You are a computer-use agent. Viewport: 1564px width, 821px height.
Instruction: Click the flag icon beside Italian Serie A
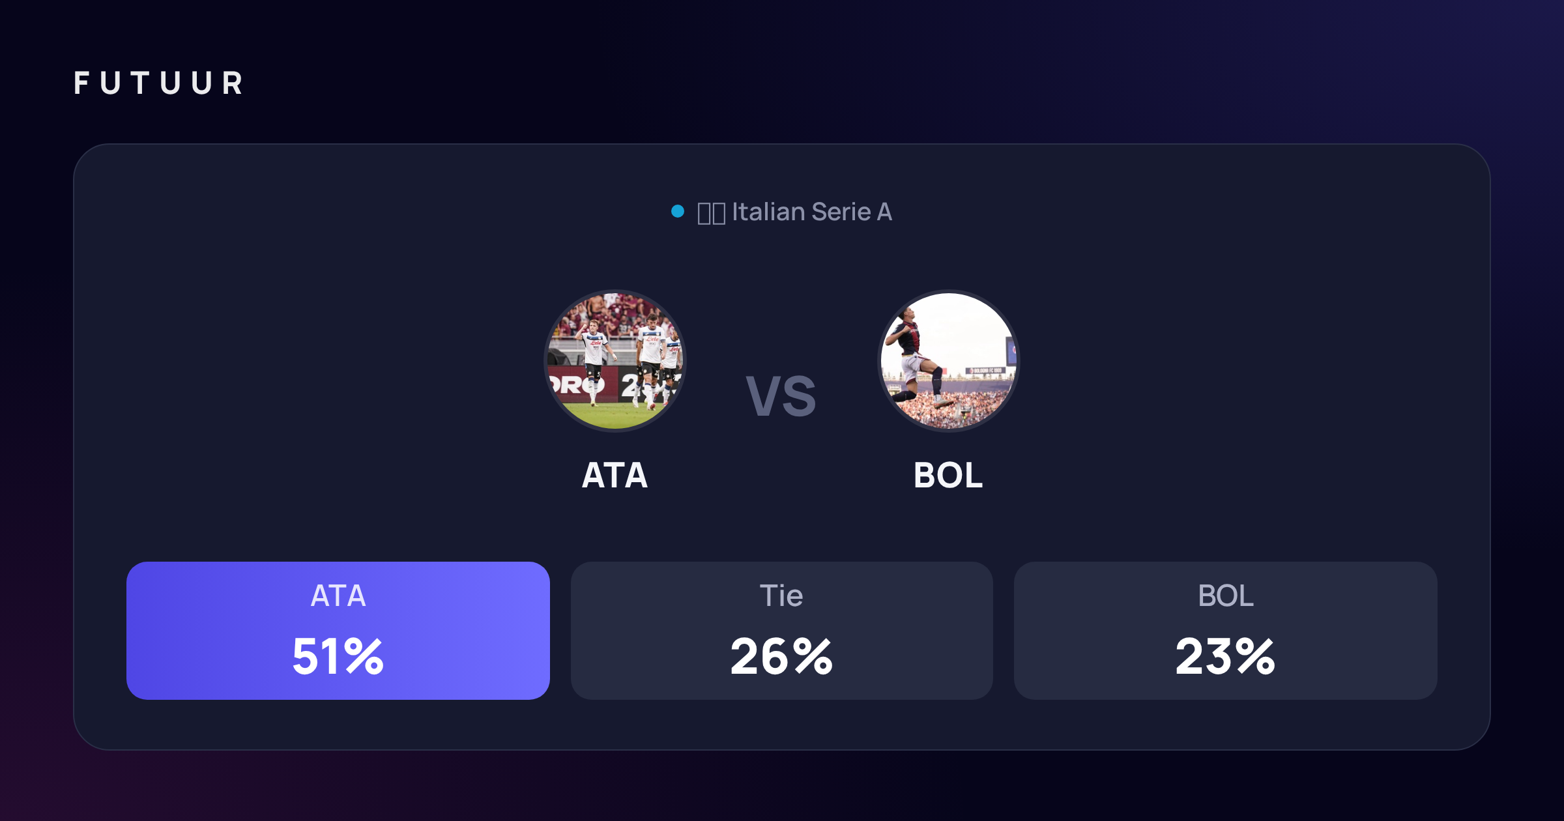point(711,213)
